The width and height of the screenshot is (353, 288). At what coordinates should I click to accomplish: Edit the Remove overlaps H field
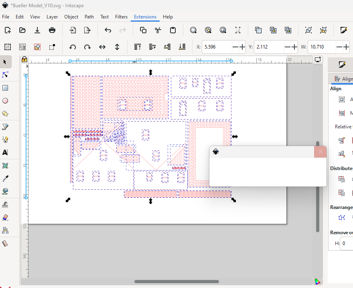click(x=347, y=243)
